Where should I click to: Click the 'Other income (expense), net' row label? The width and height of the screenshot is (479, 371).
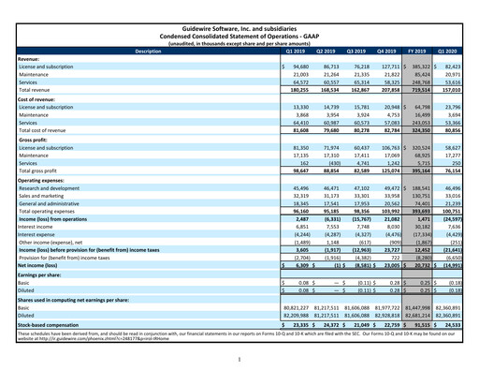51,243
